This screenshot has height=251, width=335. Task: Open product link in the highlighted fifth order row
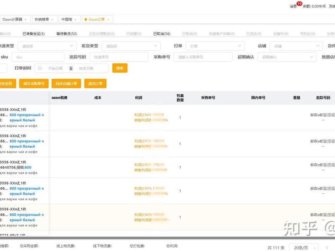tap(26, 217)
